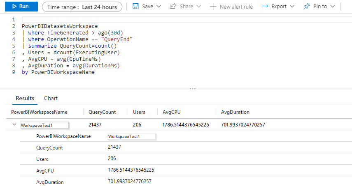Click the Users column header
Screen dimensions: 352x186
(x=139, y=112)
